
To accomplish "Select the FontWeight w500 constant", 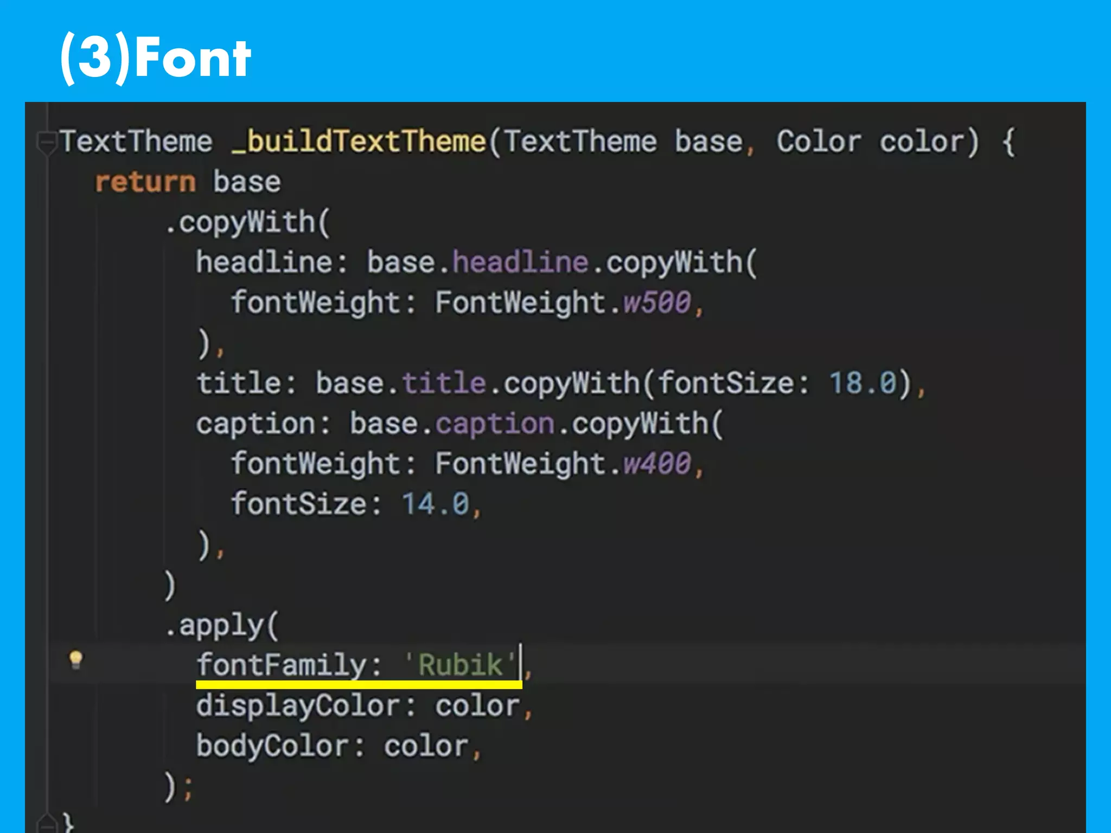I will coord(656,303).
